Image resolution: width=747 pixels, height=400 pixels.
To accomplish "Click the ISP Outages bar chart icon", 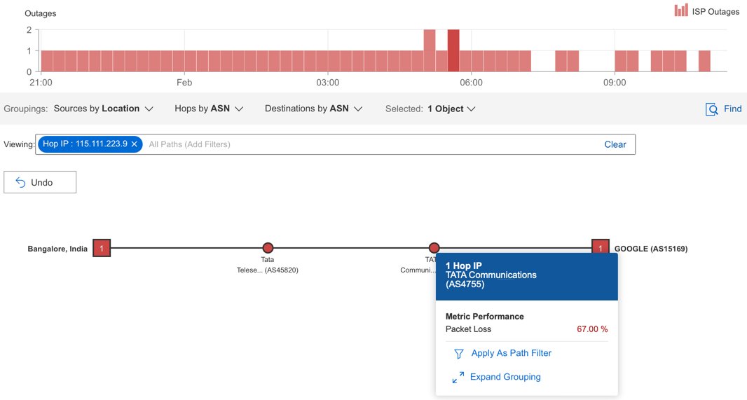I will tap(681, 10).
